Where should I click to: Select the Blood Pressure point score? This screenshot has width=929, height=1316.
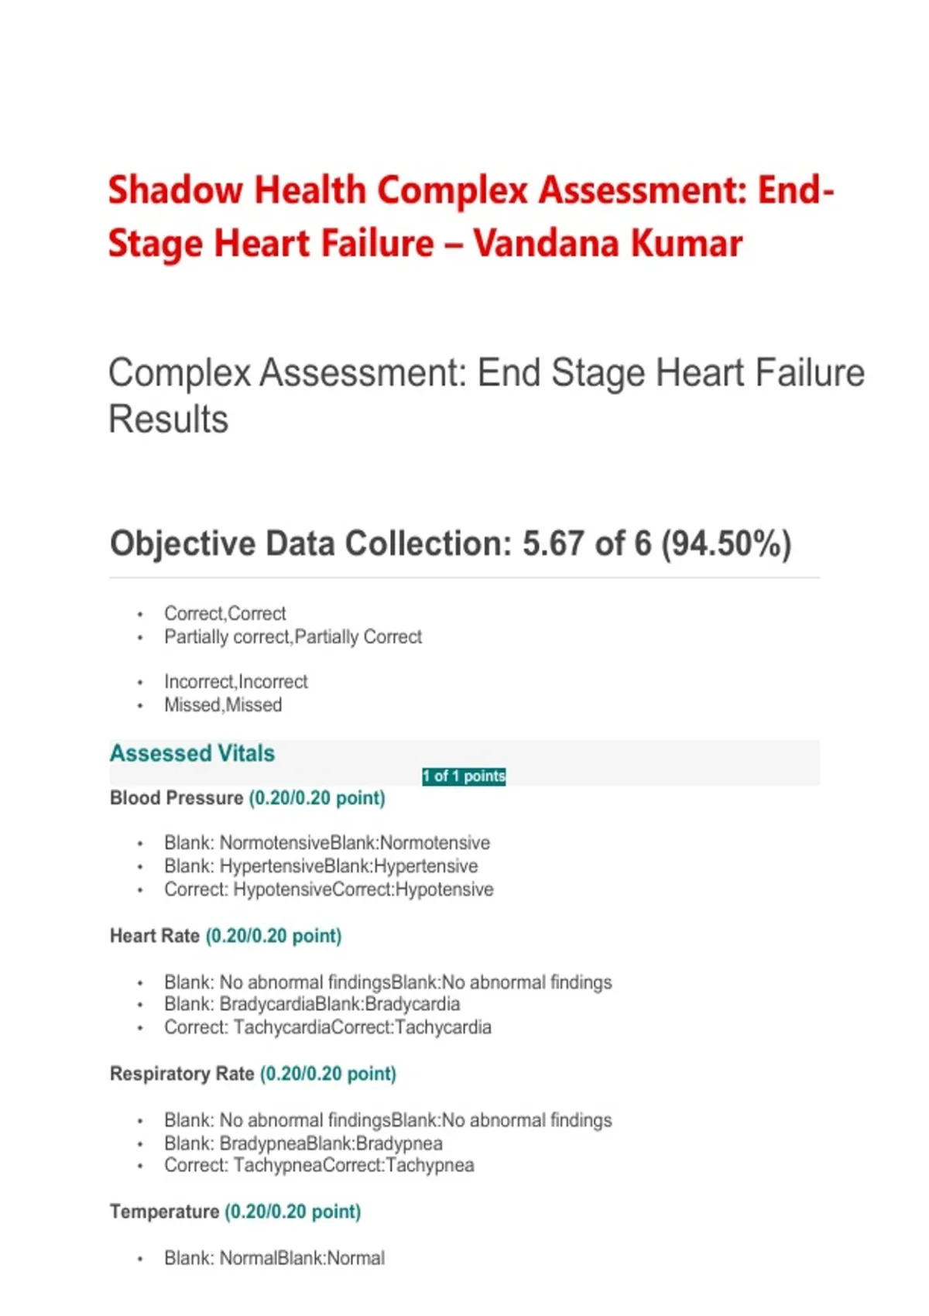pyautogui.click(x=317, y=798)
